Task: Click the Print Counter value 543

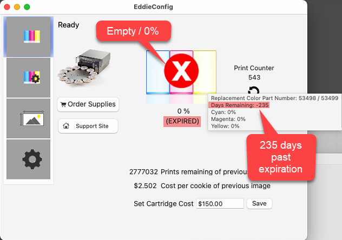Action: (254, 77)
